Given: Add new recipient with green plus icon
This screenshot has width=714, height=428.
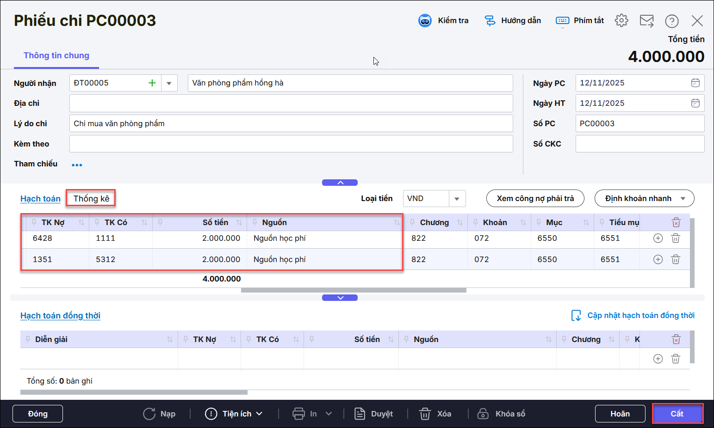Looking at the screenshot, I should 152,83.
